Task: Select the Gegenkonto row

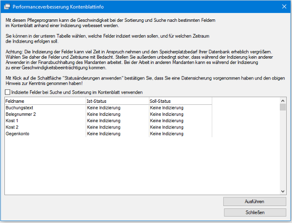Action: pyautogui.click(x=109, y=134)
